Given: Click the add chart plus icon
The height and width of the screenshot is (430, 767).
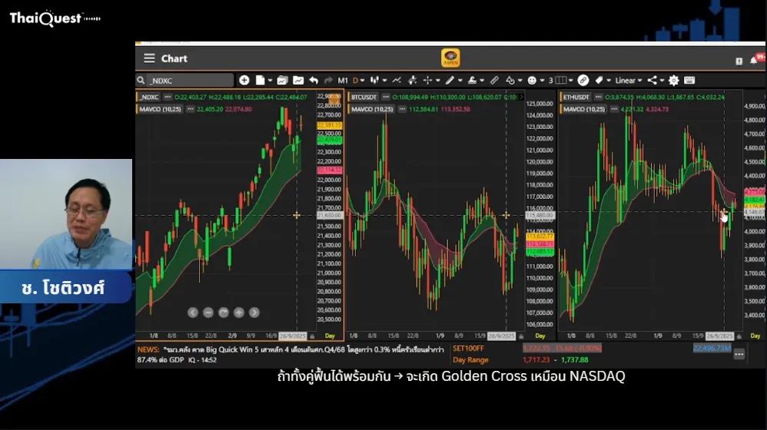Looking at the screenshot, I should [244, 80].
